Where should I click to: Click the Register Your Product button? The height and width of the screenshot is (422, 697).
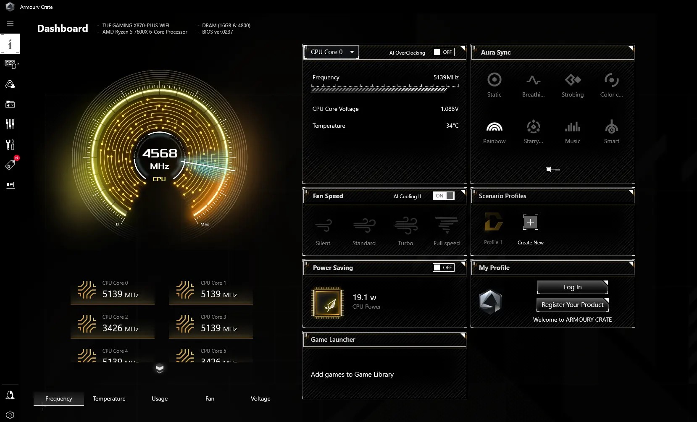[x=572, y=305]
